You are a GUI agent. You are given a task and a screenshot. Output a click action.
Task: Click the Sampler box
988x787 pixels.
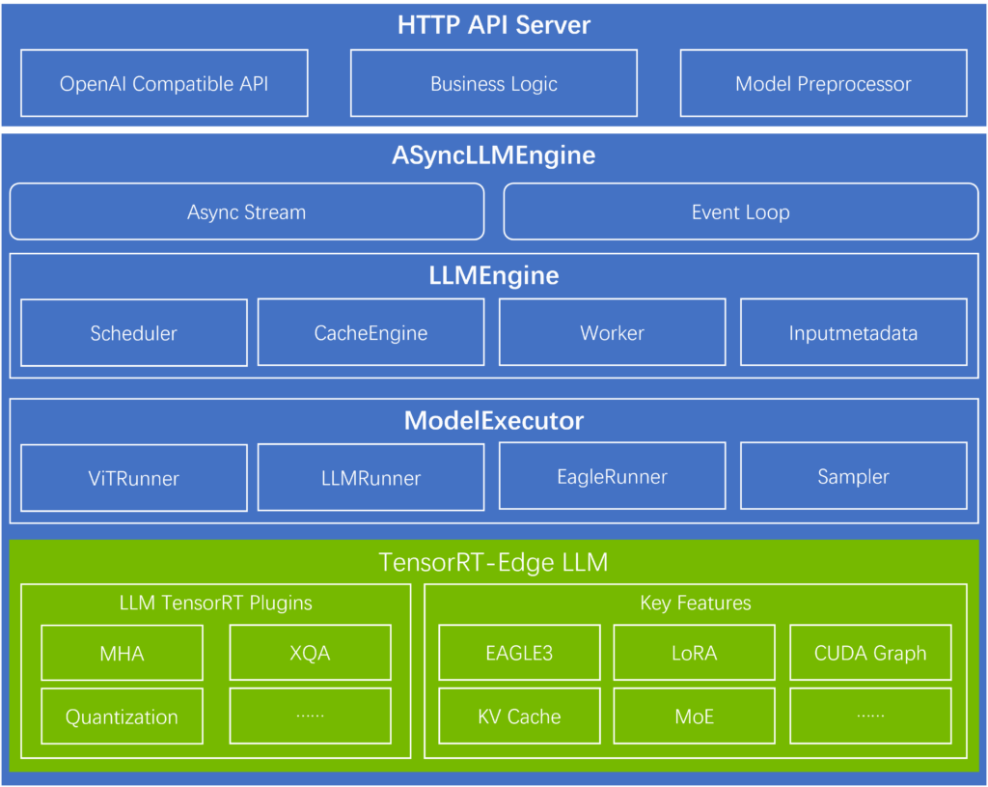tap(853, 476)
